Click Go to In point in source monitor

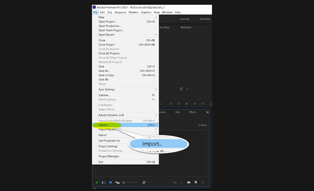pyautogui.click(x=171, y=104)
